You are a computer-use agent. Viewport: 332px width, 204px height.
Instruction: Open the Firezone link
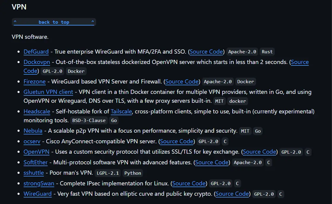pos(34,81)
